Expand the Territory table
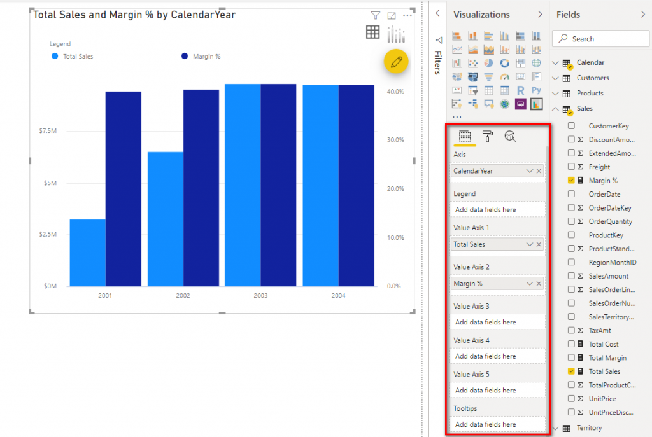Screen dimensions: 652x437 (x=555, y=428)
